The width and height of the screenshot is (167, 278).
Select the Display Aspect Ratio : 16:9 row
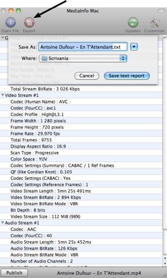(x=81, y=146)
